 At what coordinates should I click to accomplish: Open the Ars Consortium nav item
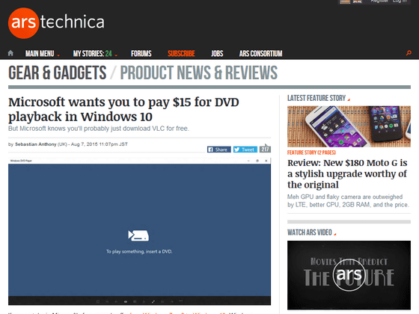pyautogui.click(x=260, y=54)
